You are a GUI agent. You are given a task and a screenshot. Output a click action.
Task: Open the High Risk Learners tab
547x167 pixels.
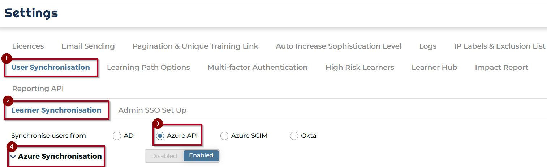359,67
